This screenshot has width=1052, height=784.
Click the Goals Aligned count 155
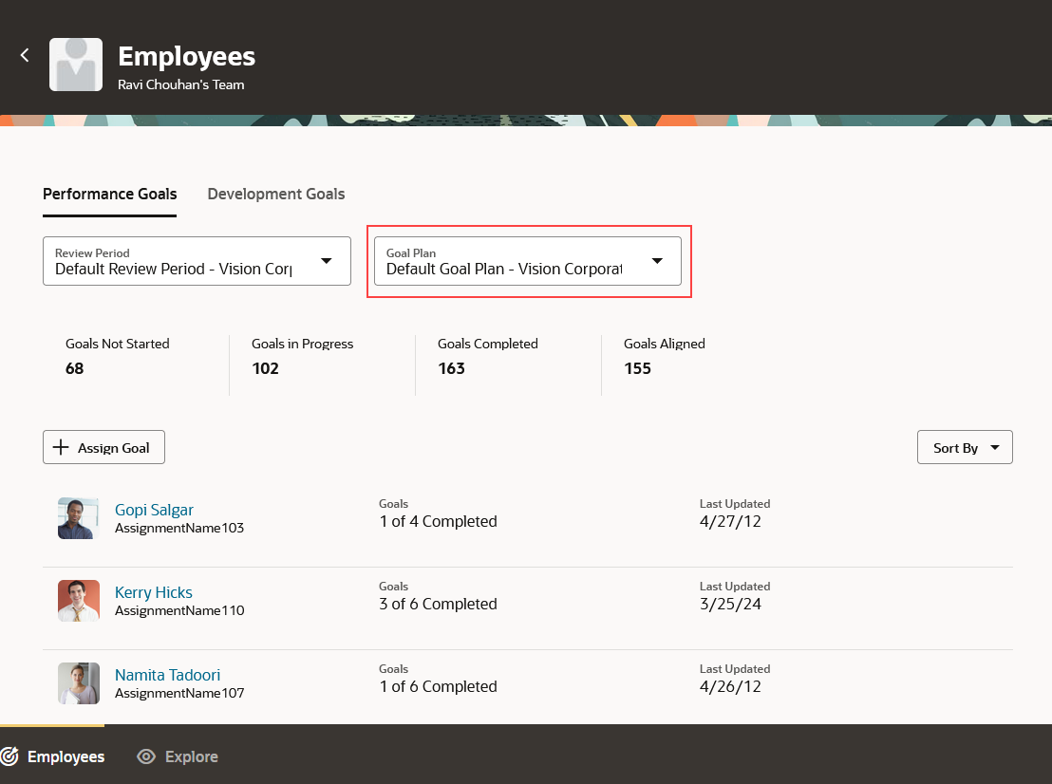tap(637, 368)
